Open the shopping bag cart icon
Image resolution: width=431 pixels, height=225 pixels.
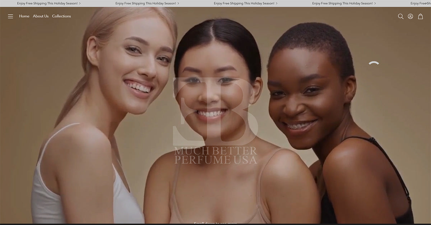point(420,16)
